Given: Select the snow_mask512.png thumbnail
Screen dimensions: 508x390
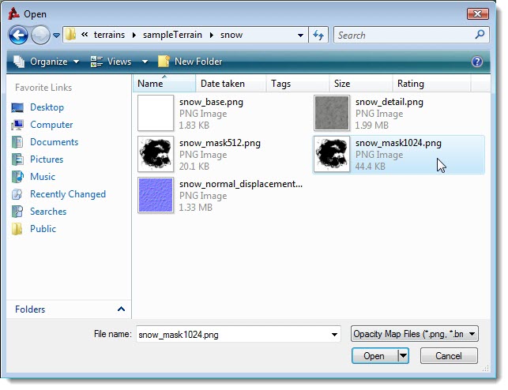Looking at the screenshot, I should [x=156, y=154].
